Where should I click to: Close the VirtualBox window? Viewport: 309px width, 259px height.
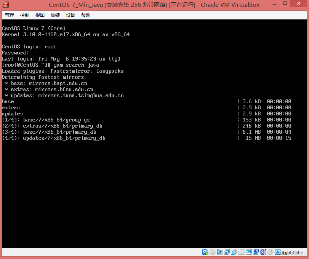pos(299,3)
